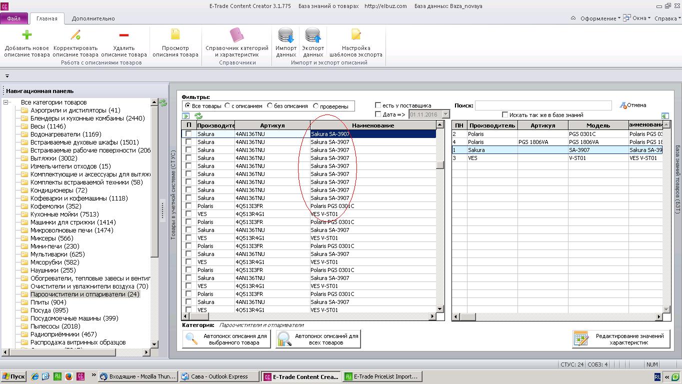Open the 'Оформление' dropdown menu

[x=600, y=18]
